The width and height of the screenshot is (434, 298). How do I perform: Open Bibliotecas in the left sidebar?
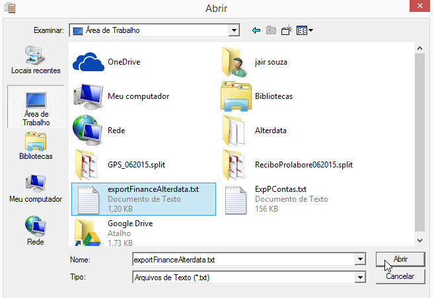click(x=36, y=146)
